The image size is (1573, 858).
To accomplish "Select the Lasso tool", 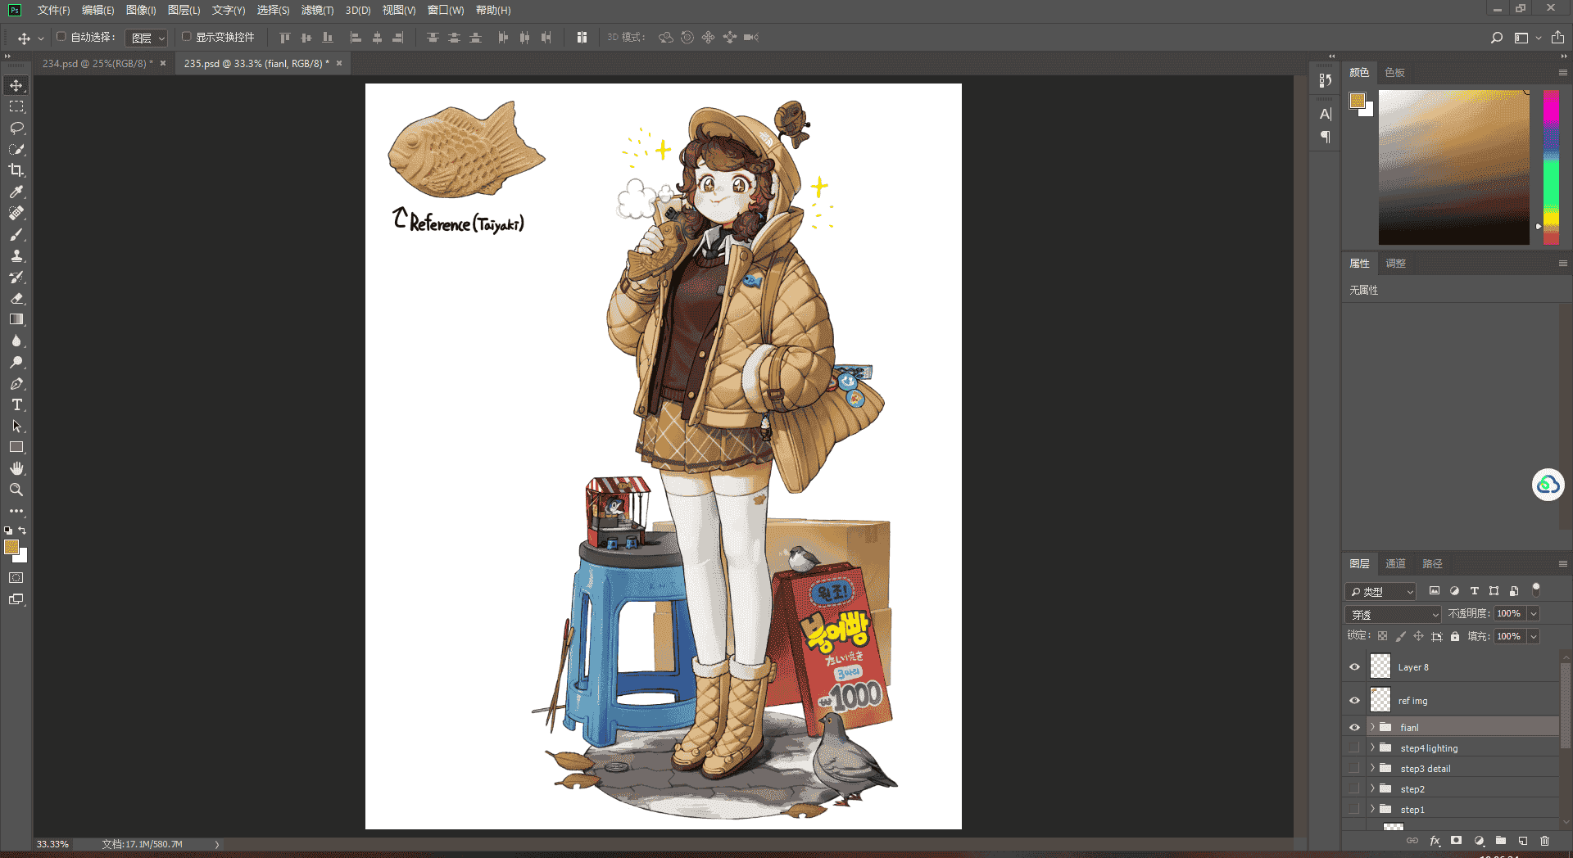I will click(16, 128).
